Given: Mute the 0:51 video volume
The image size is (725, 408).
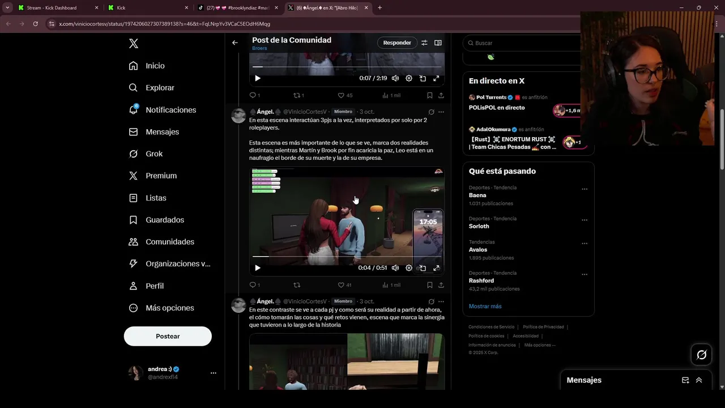Looking at the screenshot, I should point(395,268).
